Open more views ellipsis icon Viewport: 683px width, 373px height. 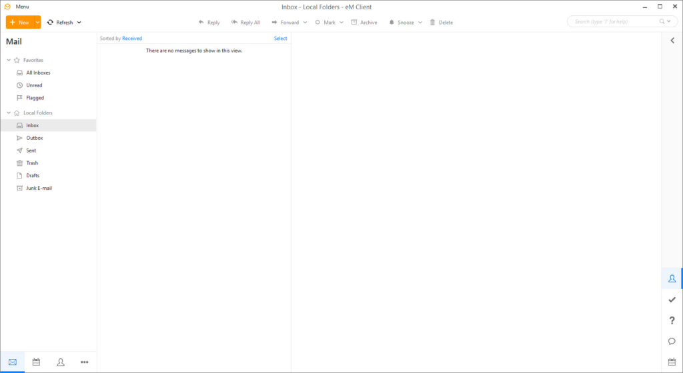[85, 362]
